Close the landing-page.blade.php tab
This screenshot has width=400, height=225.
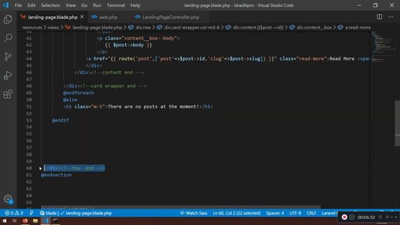[82, 17]
